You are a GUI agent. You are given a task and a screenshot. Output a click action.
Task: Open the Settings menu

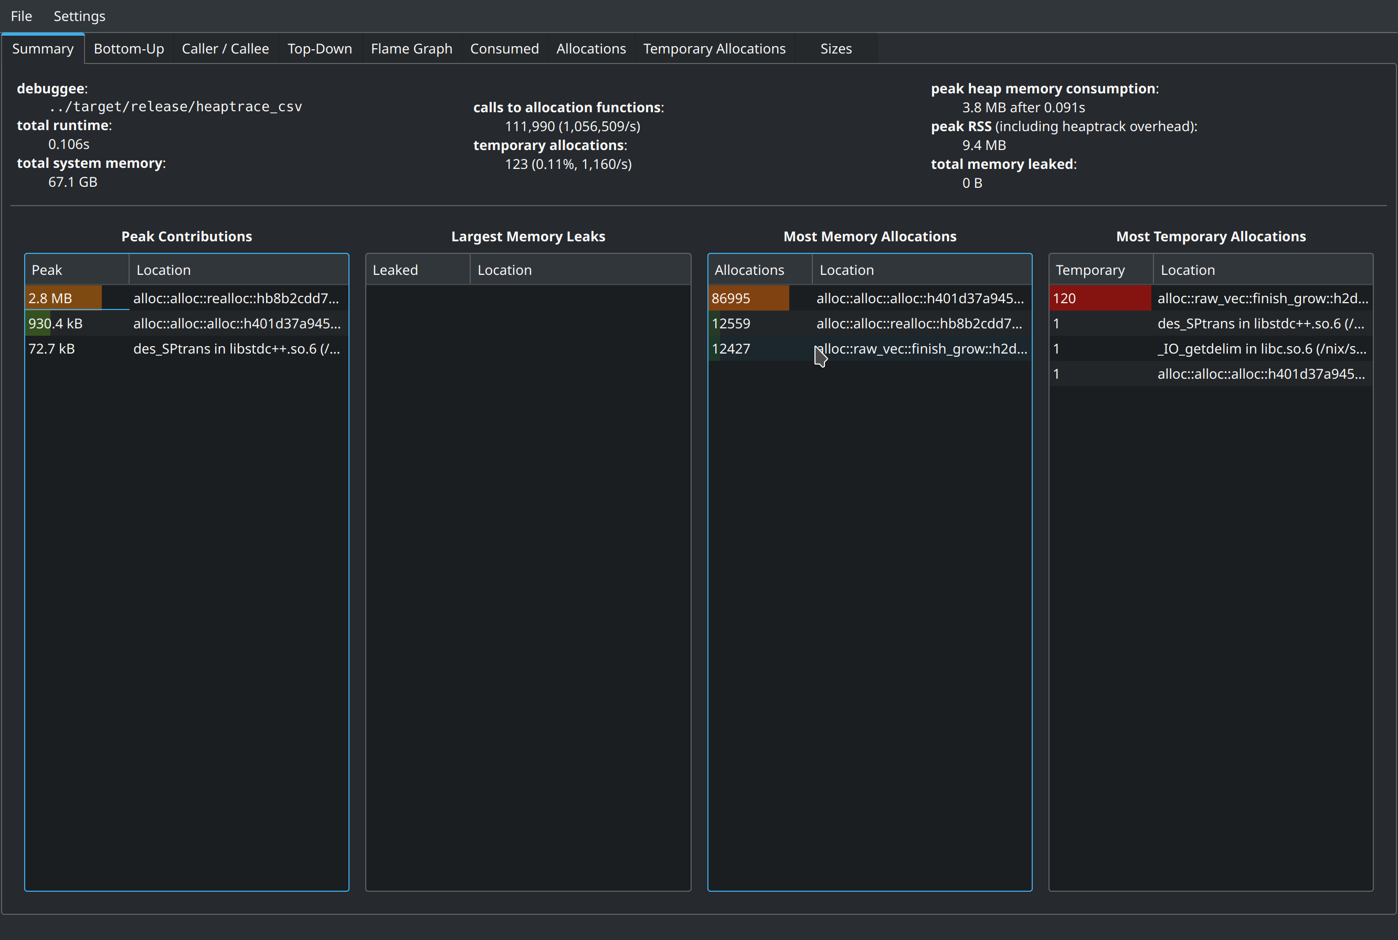click(x=80, y=15)
